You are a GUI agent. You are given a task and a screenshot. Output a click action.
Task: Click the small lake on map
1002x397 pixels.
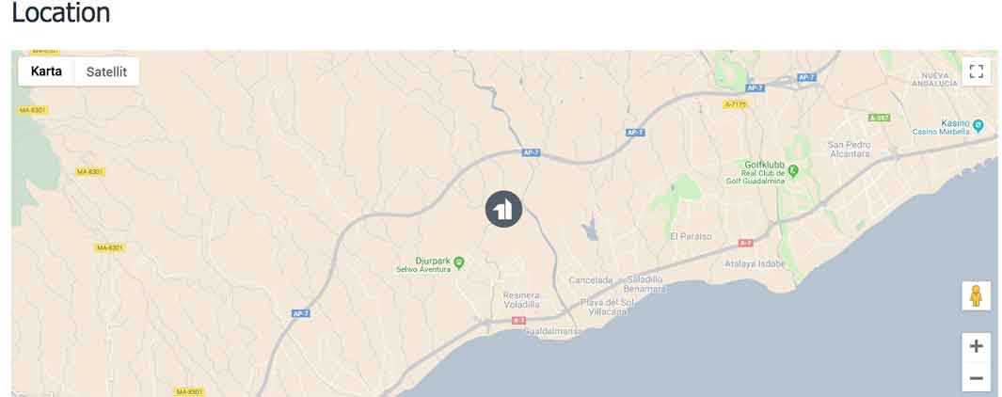point(591,229)
